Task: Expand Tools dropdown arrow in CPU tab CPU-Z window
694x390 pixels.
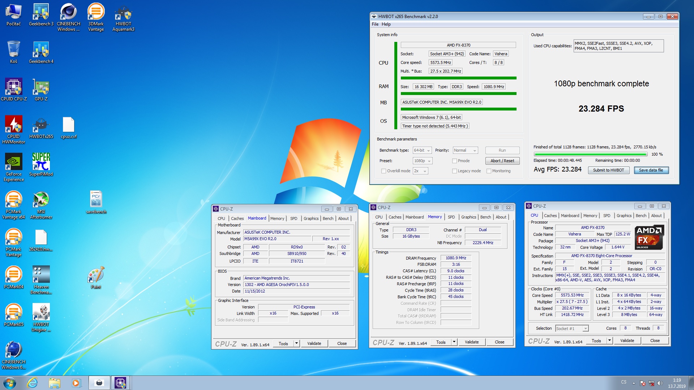Action: pos(609,341)
